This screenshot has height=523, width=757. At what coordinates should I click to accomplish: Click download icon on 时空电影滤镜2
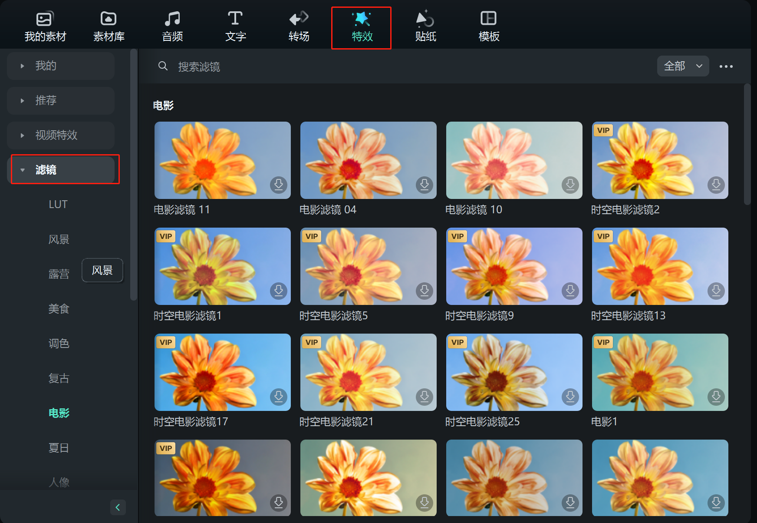[x=716, y=185]
